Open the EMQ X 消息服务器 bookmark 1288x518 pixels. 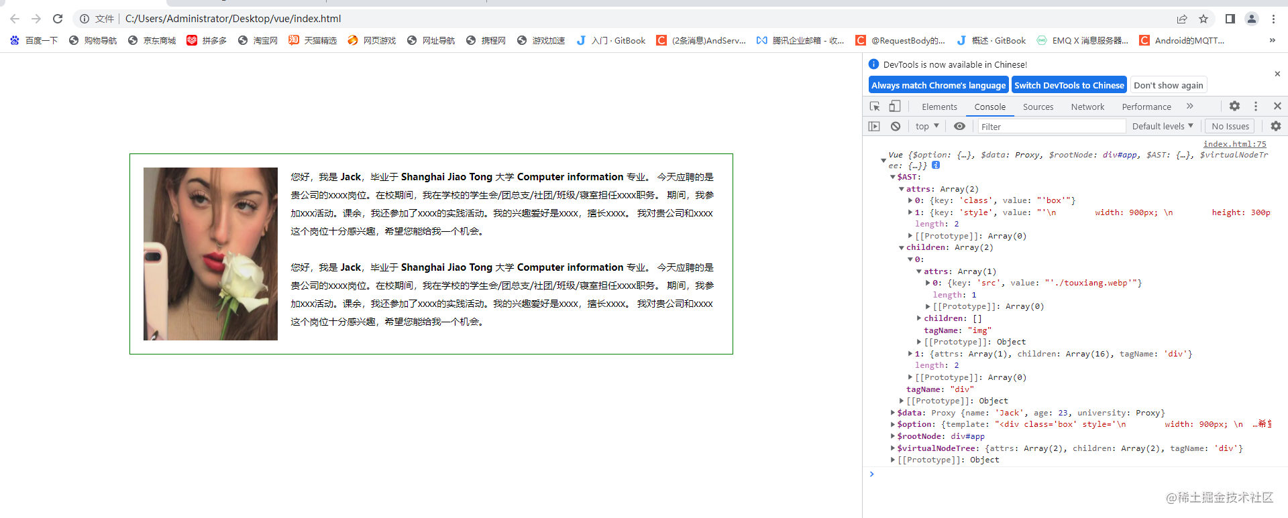coord(1083,40)
